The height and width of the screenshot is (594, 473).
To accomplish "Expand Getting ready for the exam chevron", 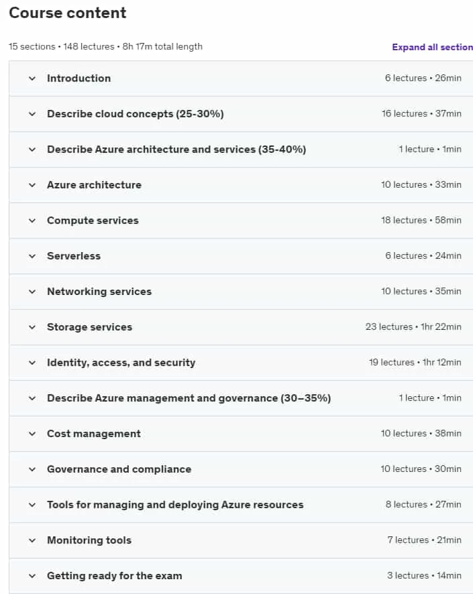I will 32,576.
